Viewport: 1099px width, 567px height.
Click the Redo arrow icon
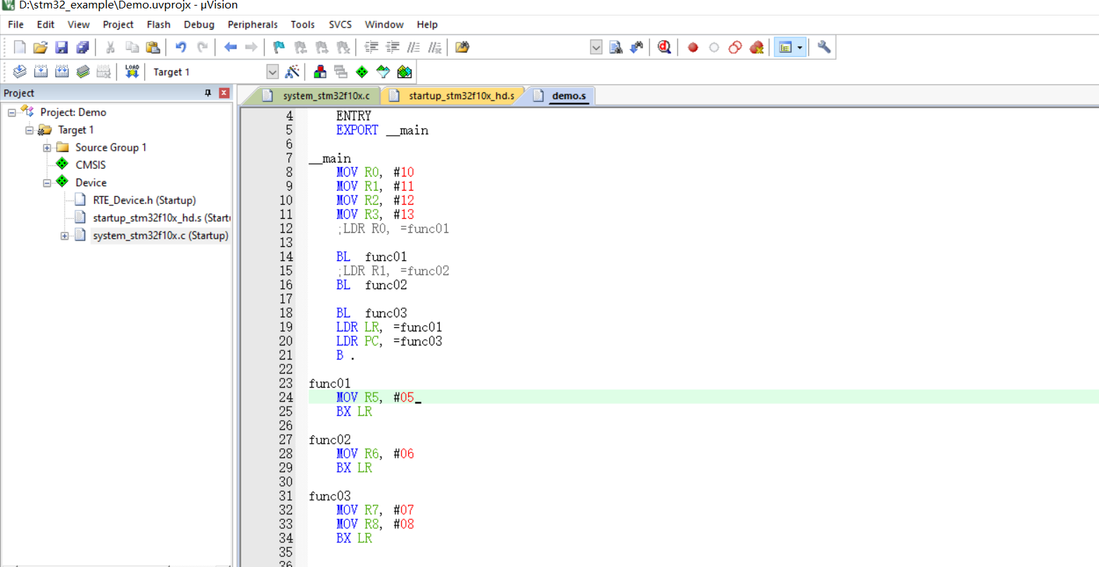(x=203, y=47)
